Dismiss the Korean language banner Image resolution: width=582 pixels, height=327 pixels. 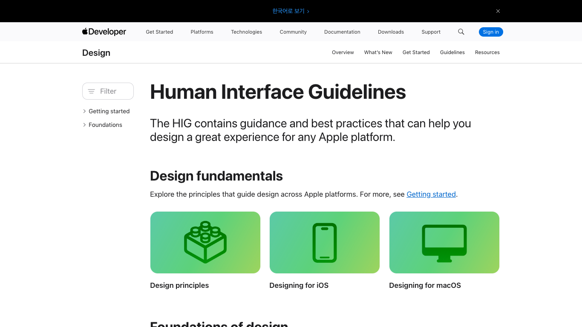click(498, 11)
